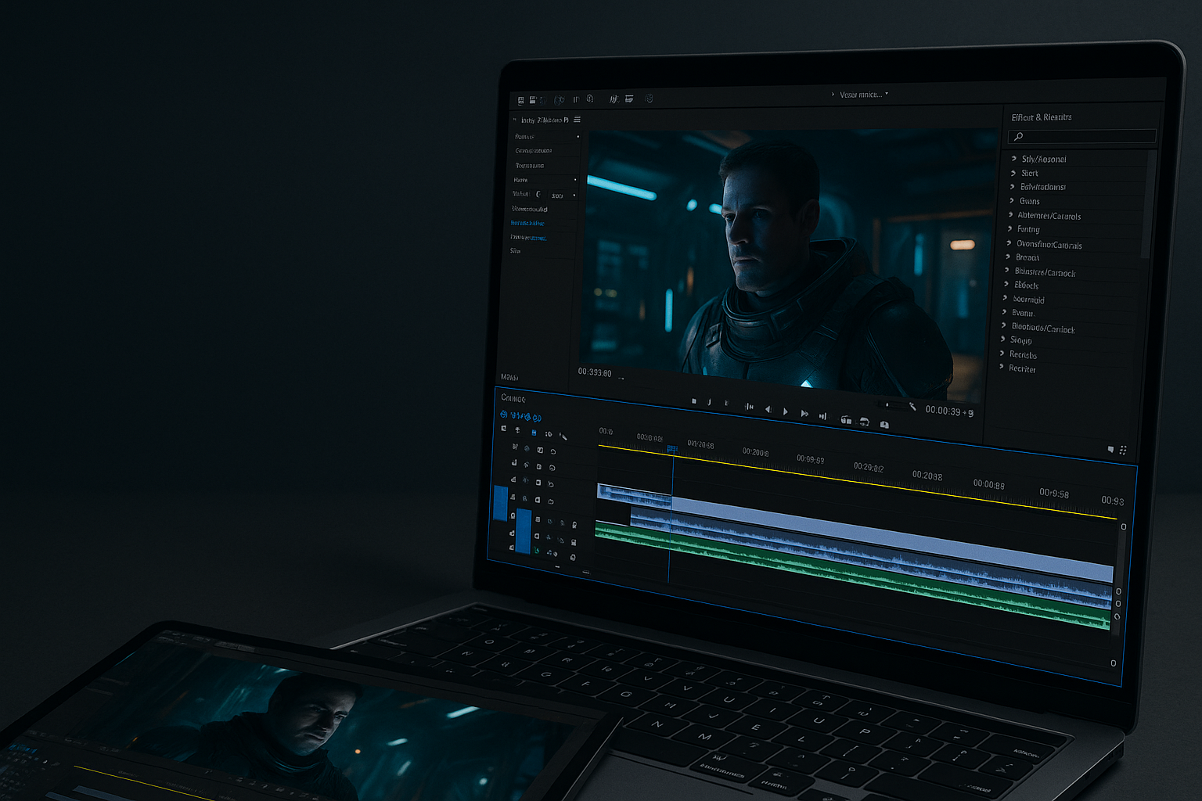Open the dropdown dot on the 'Hune' row
Viewport: 1202px width, 801px height.
coord(575,180)
